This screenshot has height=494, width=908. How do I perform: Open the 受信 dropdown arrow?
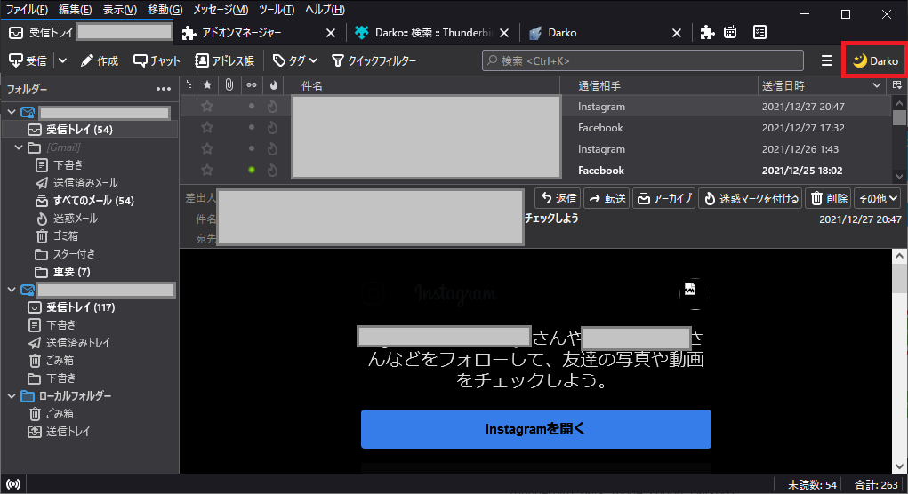click(x=62, y=60)
